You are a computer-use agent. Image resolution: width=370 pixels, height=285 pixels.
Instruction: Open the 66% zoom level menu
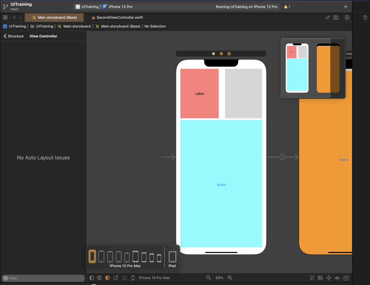tap(219, 278)
